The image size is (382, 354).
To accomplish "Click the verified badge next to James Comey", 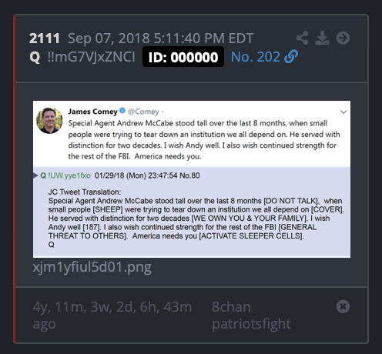I will point(122,111).
